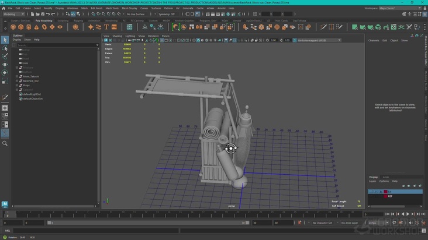
Task: Click the Symmetry: Off button
Action: pyautogui.click(x=167, y=14)
